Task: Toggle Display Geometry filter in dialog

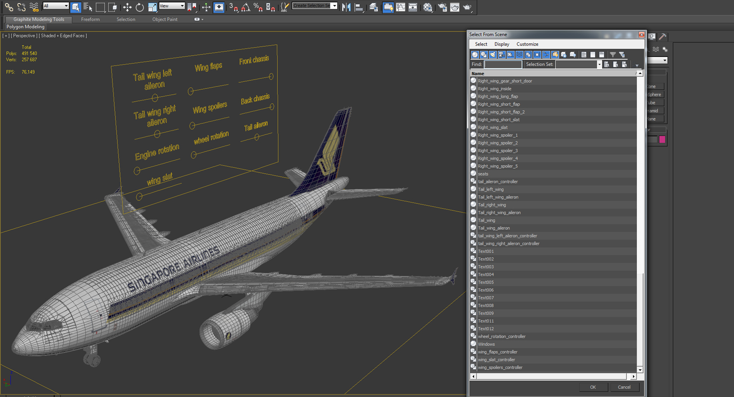Action: pyautogui.click(x=475, y=55)
